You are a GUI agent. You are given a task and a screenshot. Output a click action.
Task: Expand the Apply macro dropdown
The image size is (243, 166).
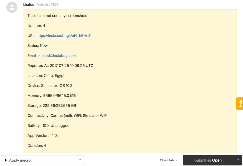click(42, 160)
